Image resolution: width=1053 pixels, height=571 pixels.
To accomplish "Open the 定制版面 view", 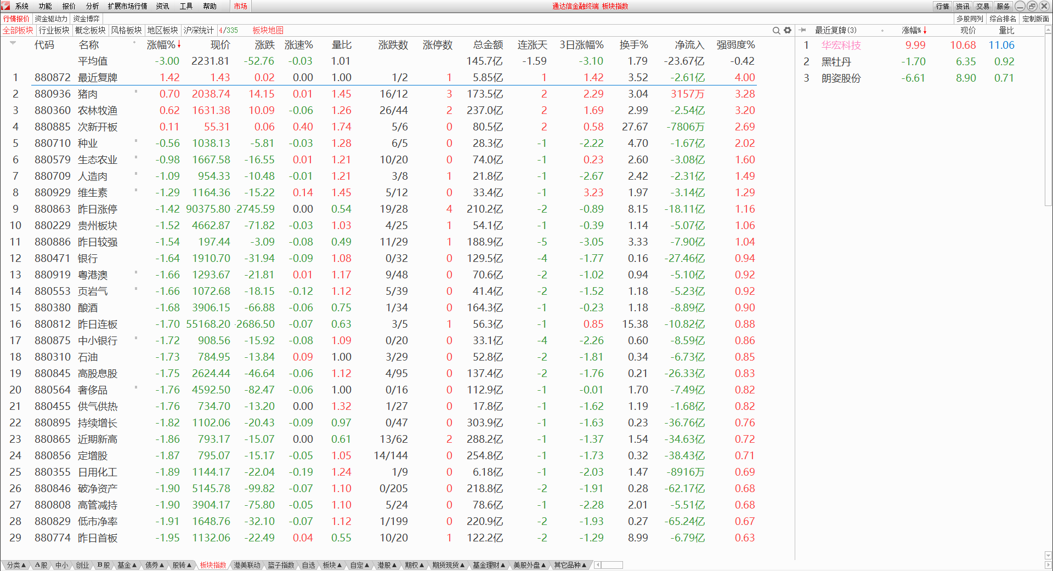I will 1035,19.
